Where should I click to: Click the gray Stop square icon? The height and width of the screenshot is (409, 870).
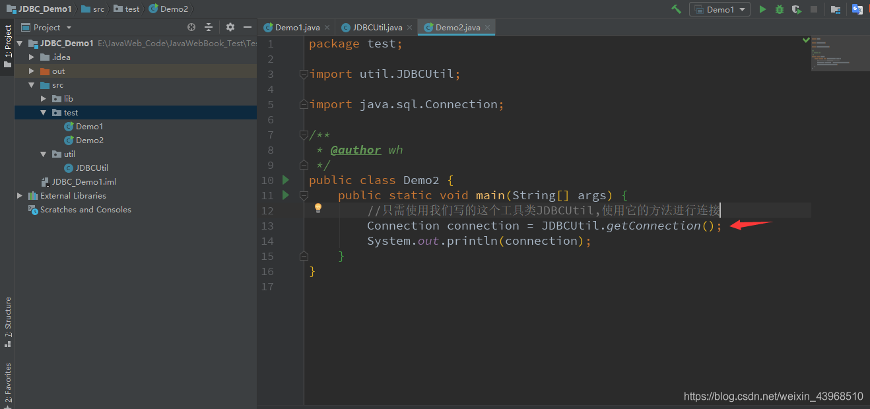click(x=814, y=9)
